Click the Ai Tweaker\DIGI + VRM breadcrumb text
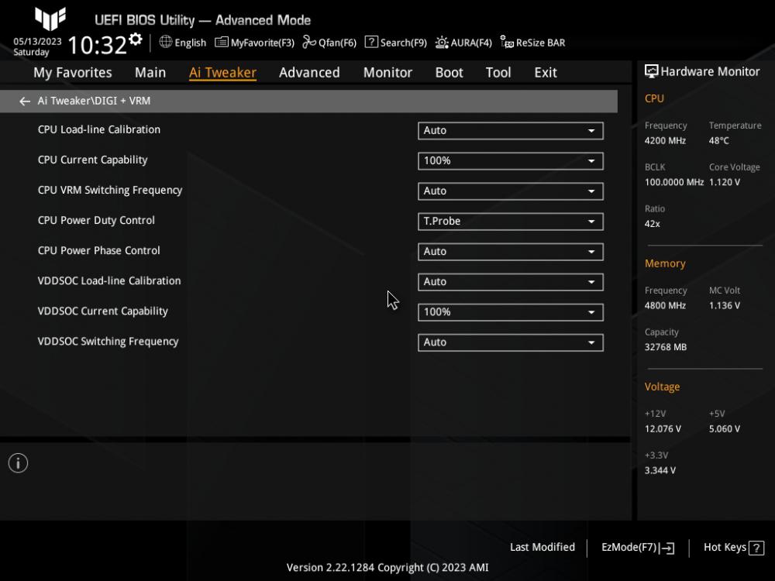The height and width of the screenshot is (581, 775). (x=94, y=101)
